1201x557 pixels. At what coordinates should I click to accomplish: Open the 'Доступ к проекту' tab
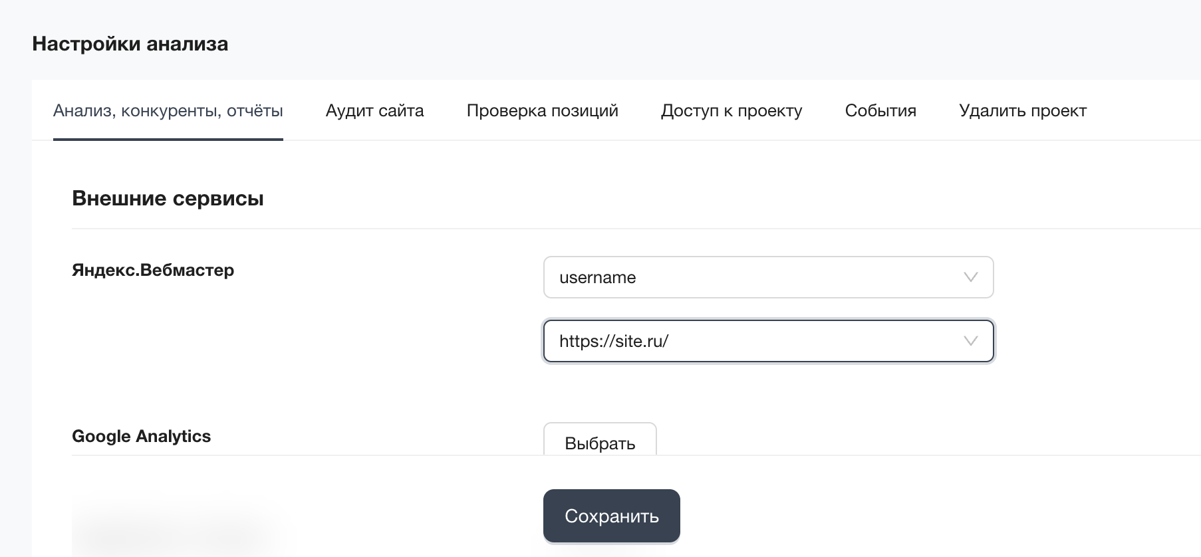(x=731, y=110)
